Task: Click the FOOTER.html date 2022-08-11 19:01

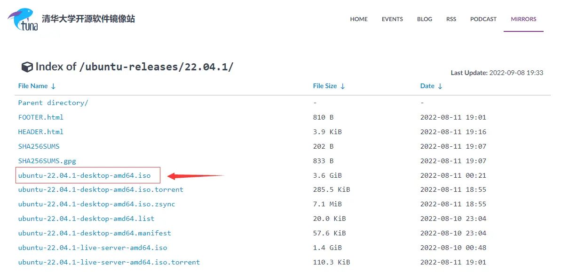Action: pos(453,117)
